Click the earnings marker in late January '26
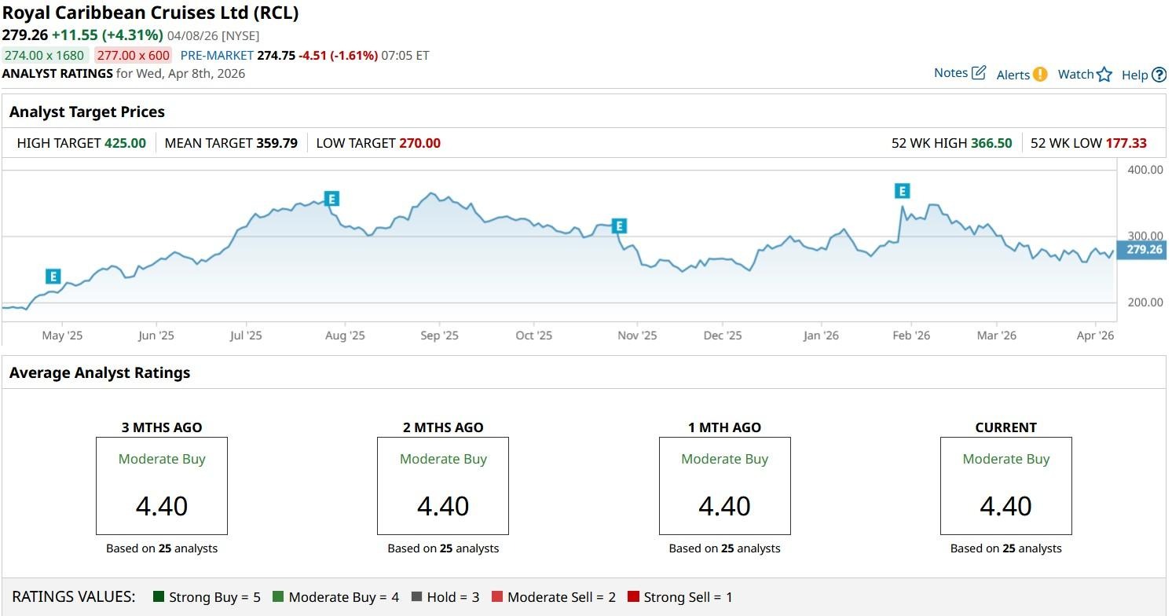This screenshot has height=616, width=1172. (x=902, y=191)
